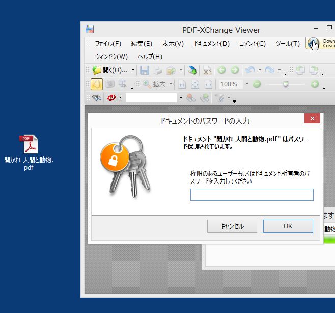
Task: Click the red Ask search icon
Action: click(x=111, y=98)
